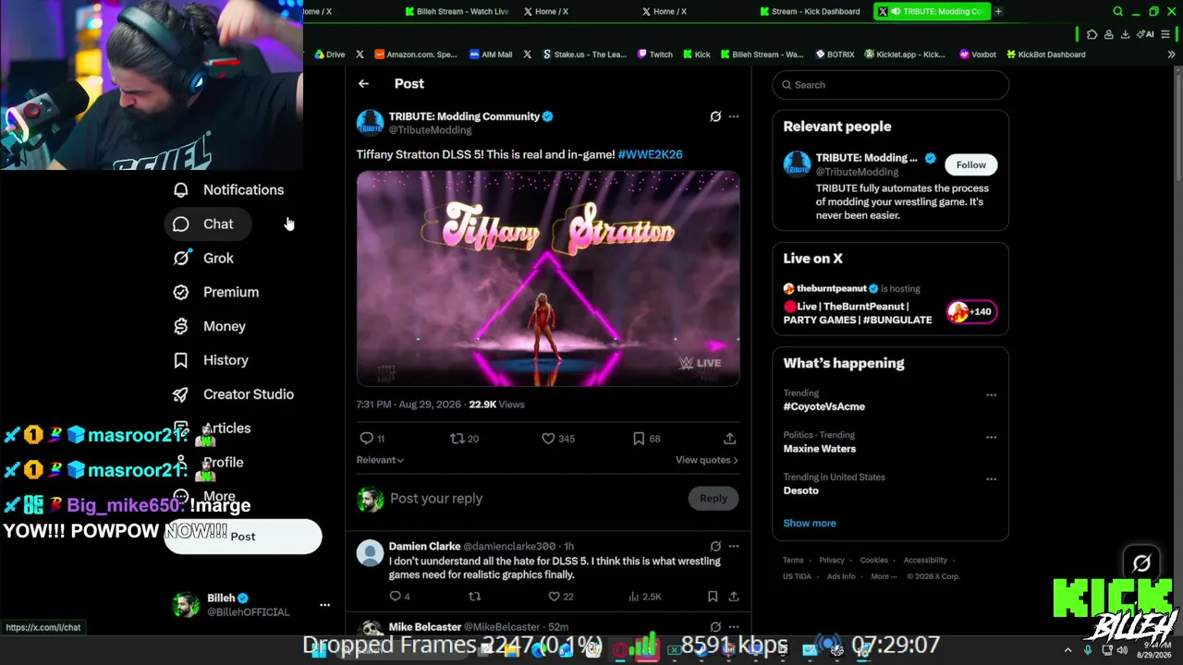Open the View quotes link
Viewport: 1183px width, 665px height.
[x=706, y=460]
